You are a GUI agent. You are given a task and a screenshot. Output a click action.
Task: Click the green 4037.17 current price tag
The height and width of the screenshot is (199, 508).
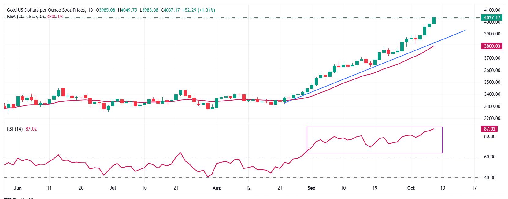coord(492,18)
